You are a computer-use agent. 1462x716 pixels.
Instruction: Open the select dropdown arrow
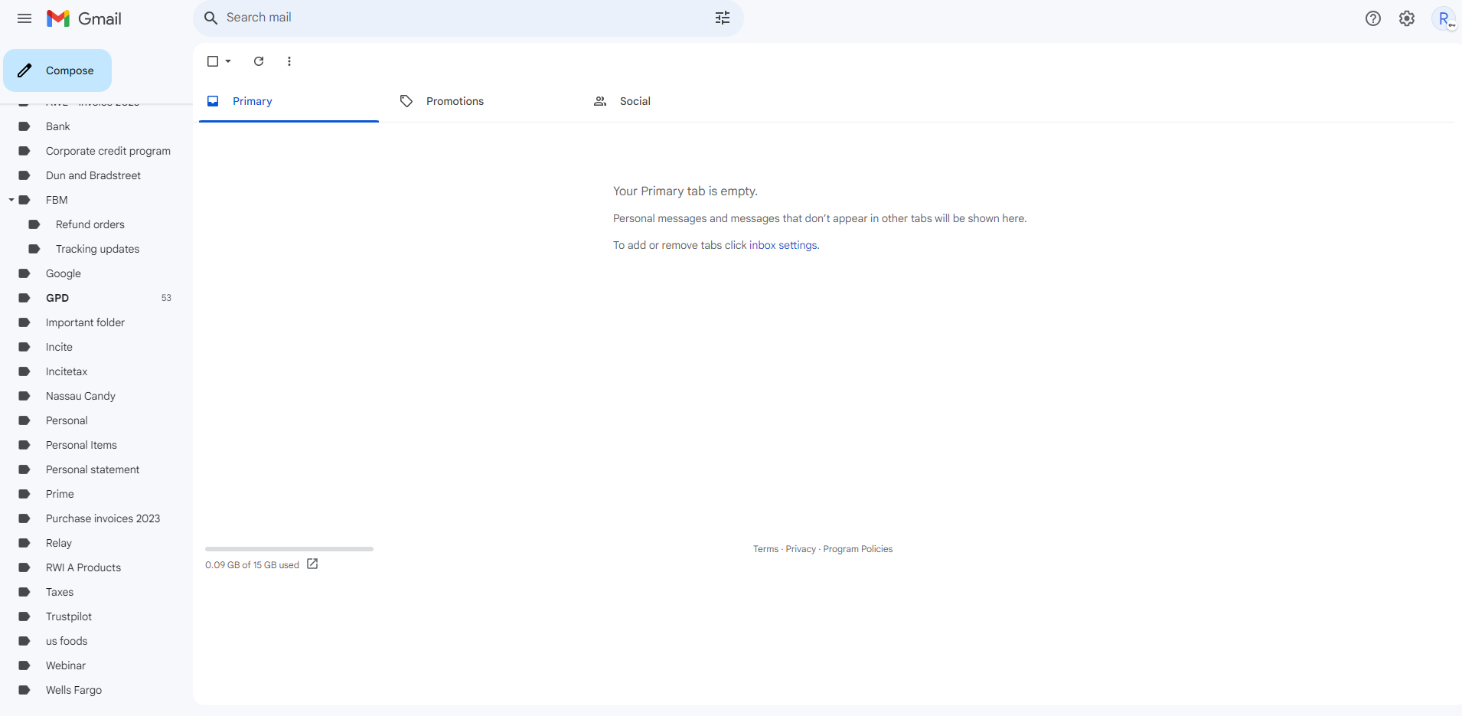pyautogui.click(x=228, y=61)
